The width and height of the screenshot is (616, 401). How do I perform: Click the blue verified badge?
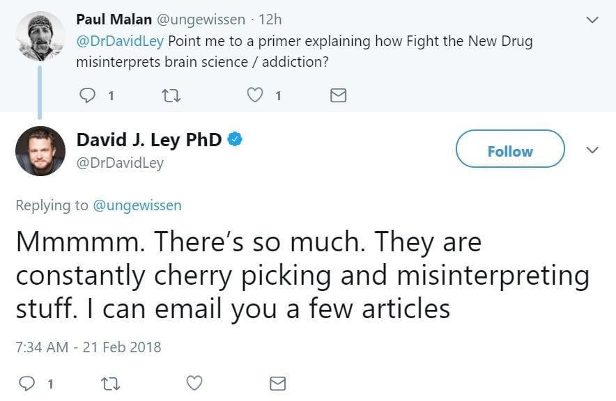pyautogui.click(x=236, y=140)
